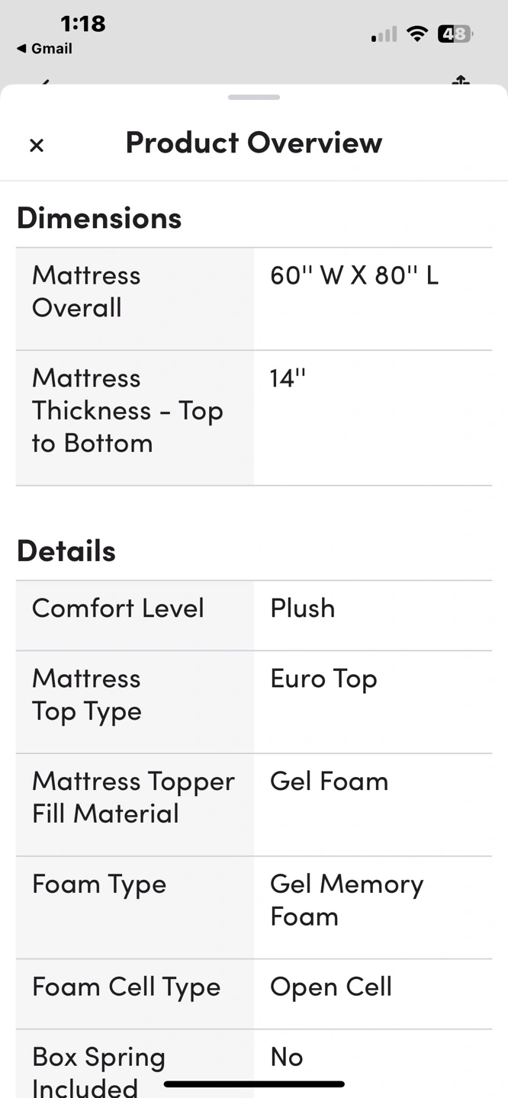Tap the 60'' W X 80'' L value

click(x=354, y=275)
